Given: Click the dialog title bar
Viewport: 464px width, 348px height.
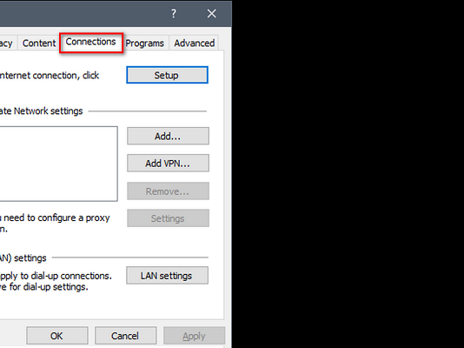Looking at the screenshot, I should [x=83, y=14].
